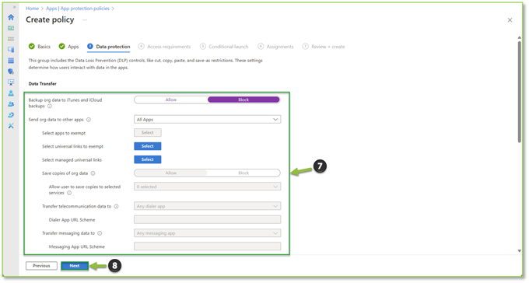
Task: Open Troubleshooting tools icon in sidebar
Action: (x=11, y=126)
